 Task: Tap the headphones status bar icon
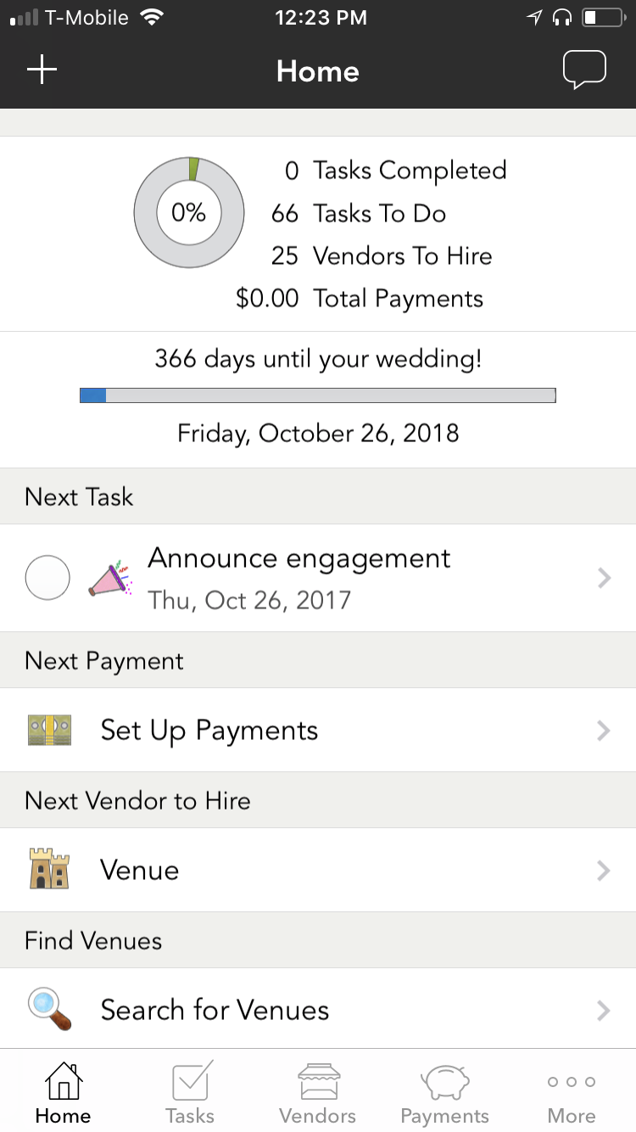pos(561,18)
